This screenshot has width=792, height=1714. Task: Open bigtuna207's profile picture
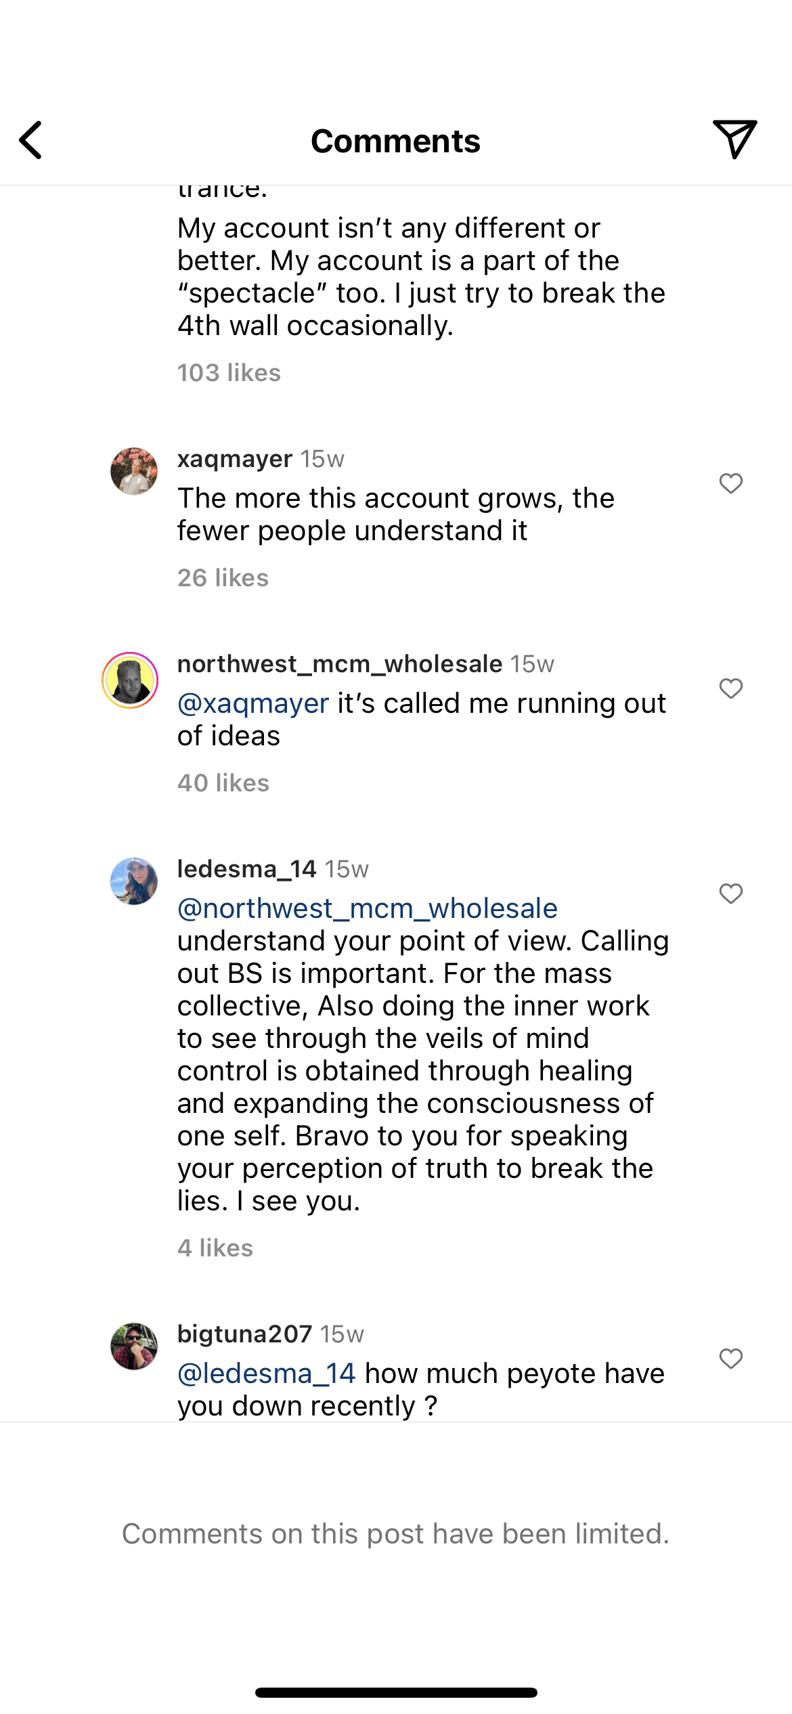click(x=134, y=1346)
